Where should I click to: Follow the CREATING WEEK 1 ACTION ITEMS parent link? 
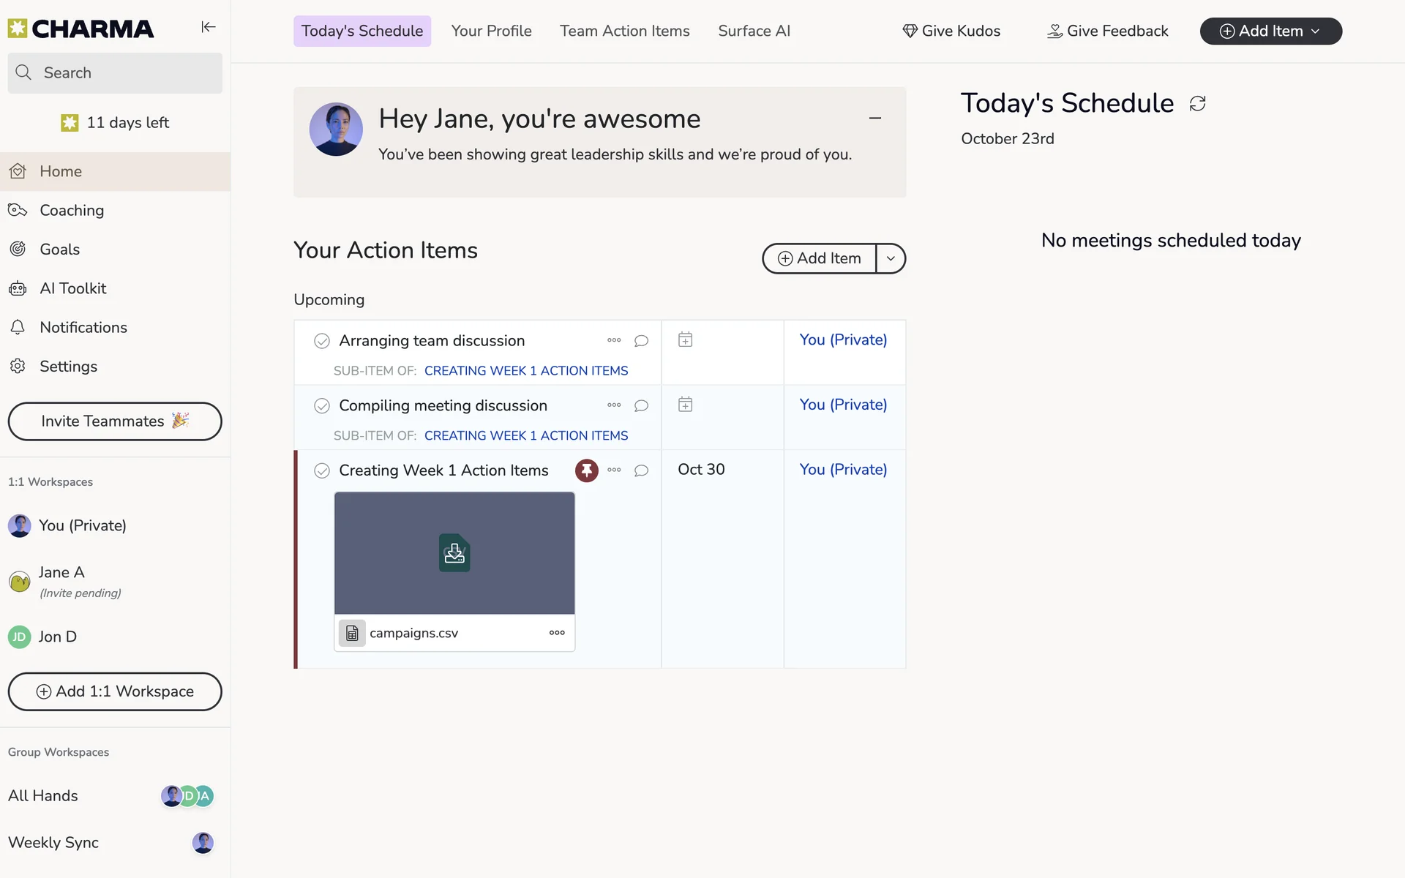[525, 371]
